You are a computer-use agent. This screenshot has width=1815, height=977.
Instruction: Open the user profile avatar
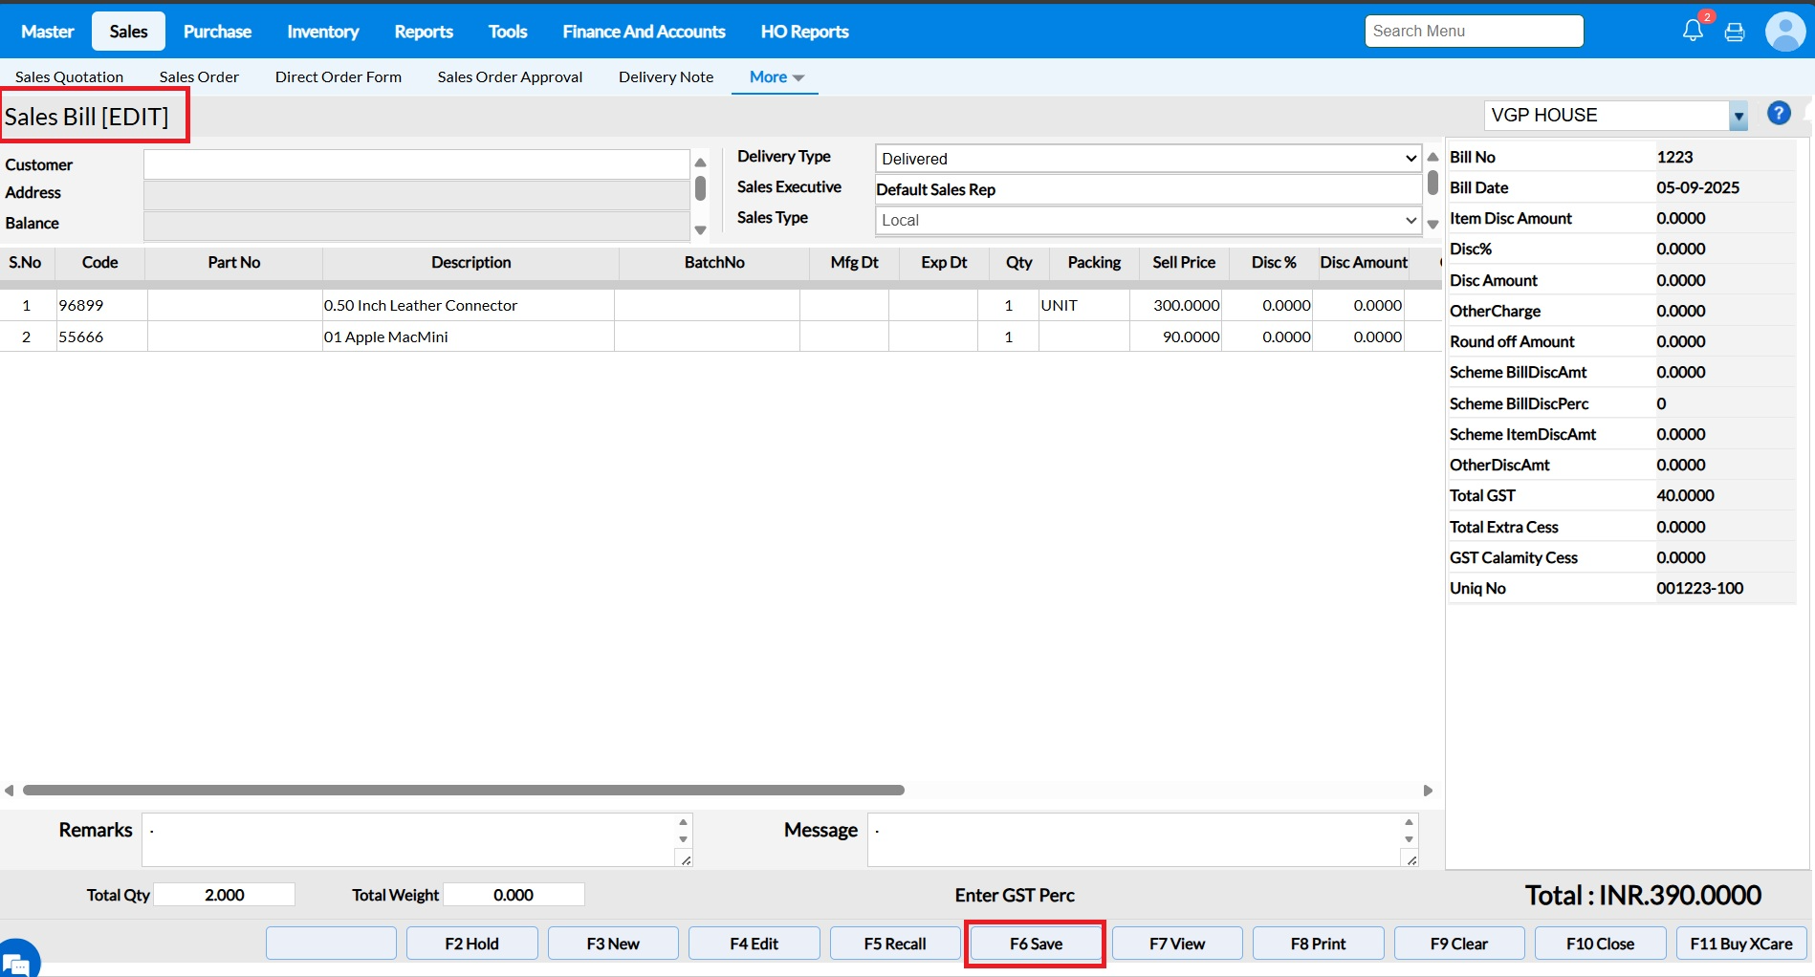pos(1784,32)
